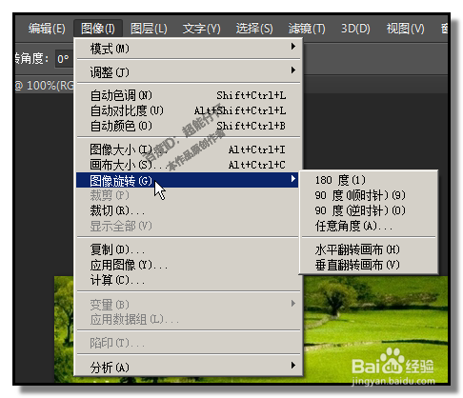
Task: Click the highlighted 图像旋转(G) entry
Action: [x=188, y=180]
